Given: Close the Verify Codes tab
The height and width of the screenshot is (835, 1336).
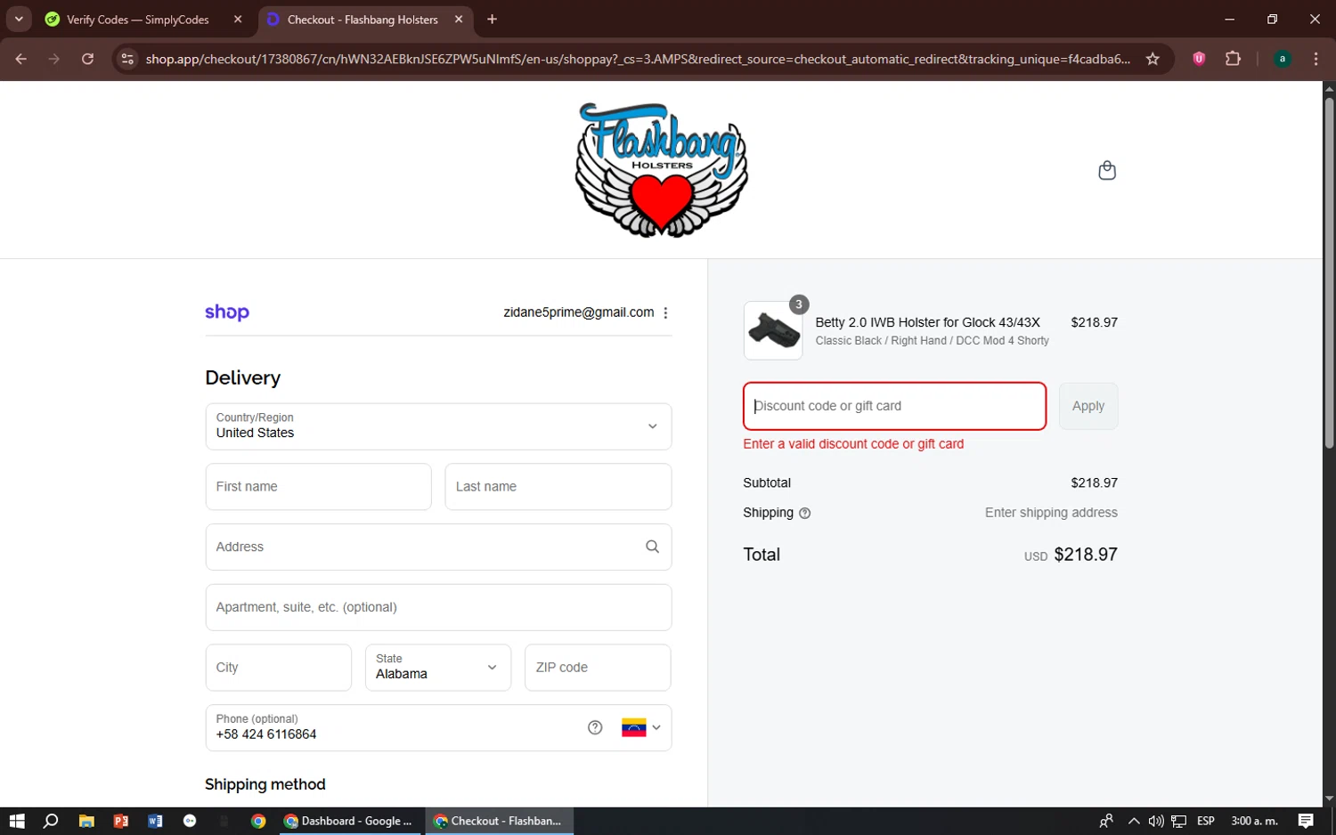Looking at the screenshot, I should 238,19.
